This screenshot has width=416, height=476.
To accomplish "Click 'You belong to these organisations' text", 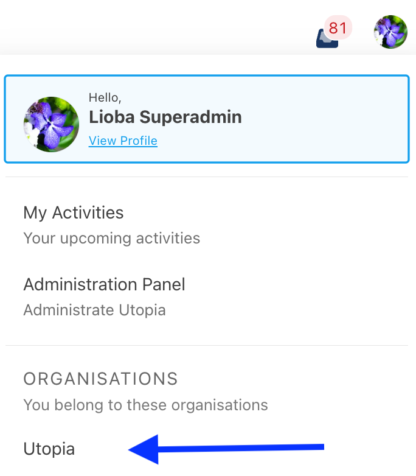I will pos(145,404).
